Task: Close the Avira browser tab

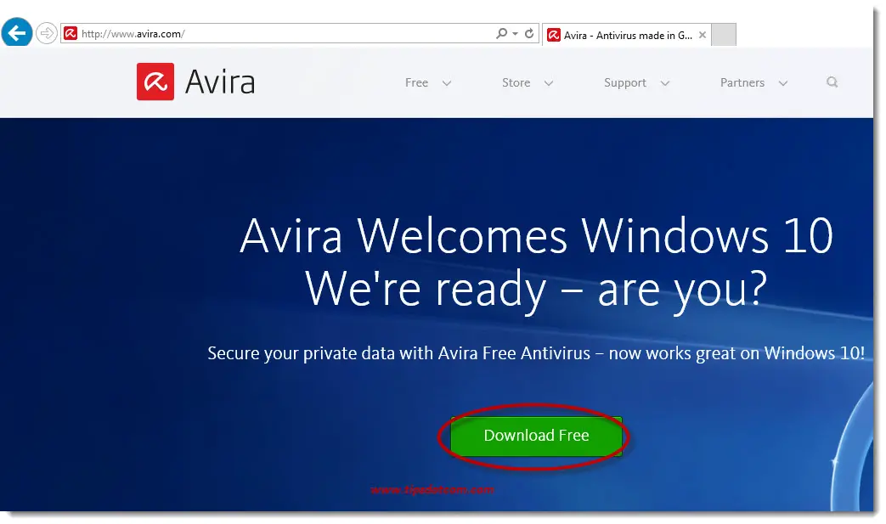Action: coord(703,35)
